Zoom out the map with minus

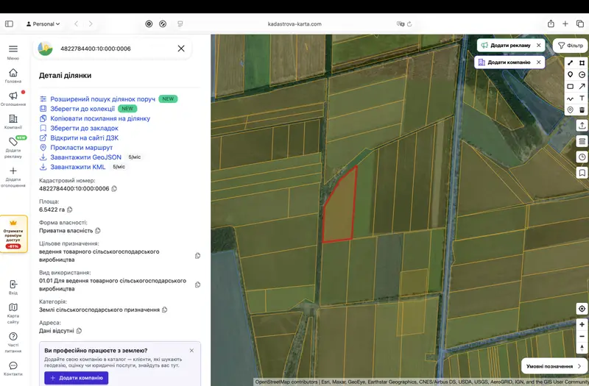pos(582,337)
